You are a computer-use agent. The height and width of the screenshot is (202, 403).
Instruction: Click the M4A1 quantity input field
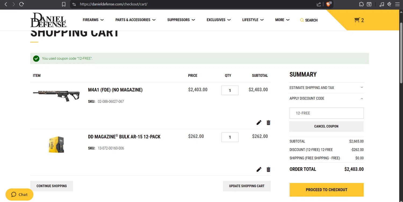coord(230,90)
